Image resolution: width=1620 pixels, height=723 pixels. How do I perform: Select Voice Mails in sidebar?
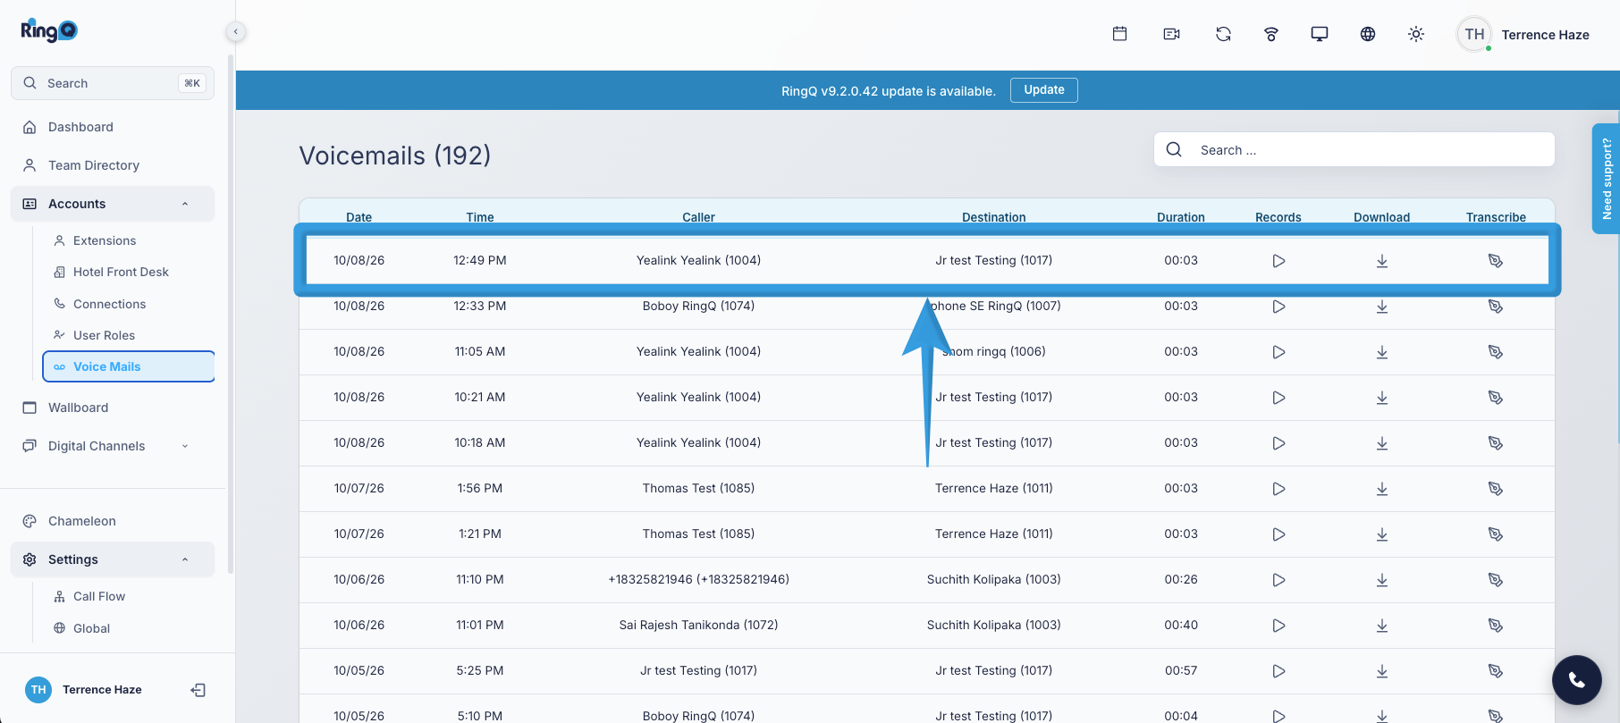tap(129, 366)
